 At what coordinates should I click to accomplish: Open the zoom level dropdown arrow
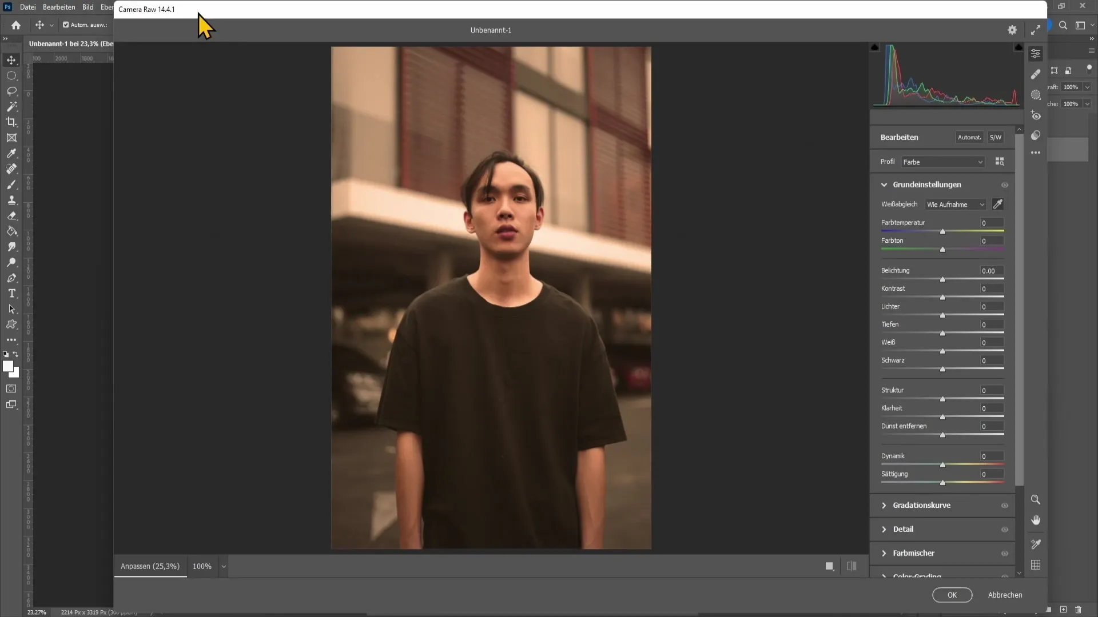(224, 567)
